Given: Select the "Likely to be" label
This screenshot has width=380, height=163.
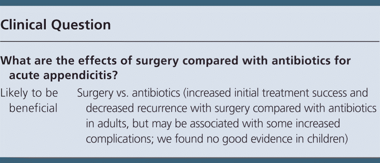Looking at the screenshot, I should pyautogui.click(x=29, y=93).
